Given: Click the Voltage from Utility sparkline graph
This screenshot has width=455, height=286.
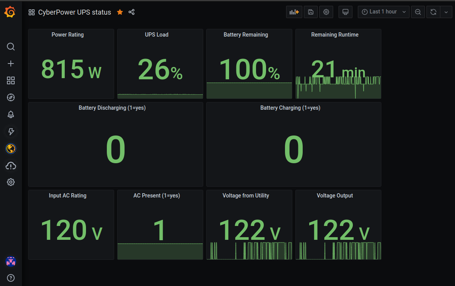Looking at the screenshot, I should pyautogui.click(x=249, y=251).
